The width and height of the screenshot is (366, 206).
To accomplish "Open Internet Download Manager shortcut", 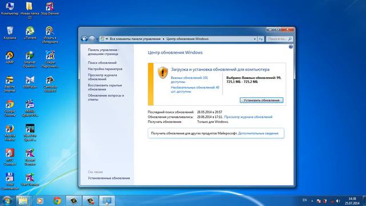I will [30, 60].
